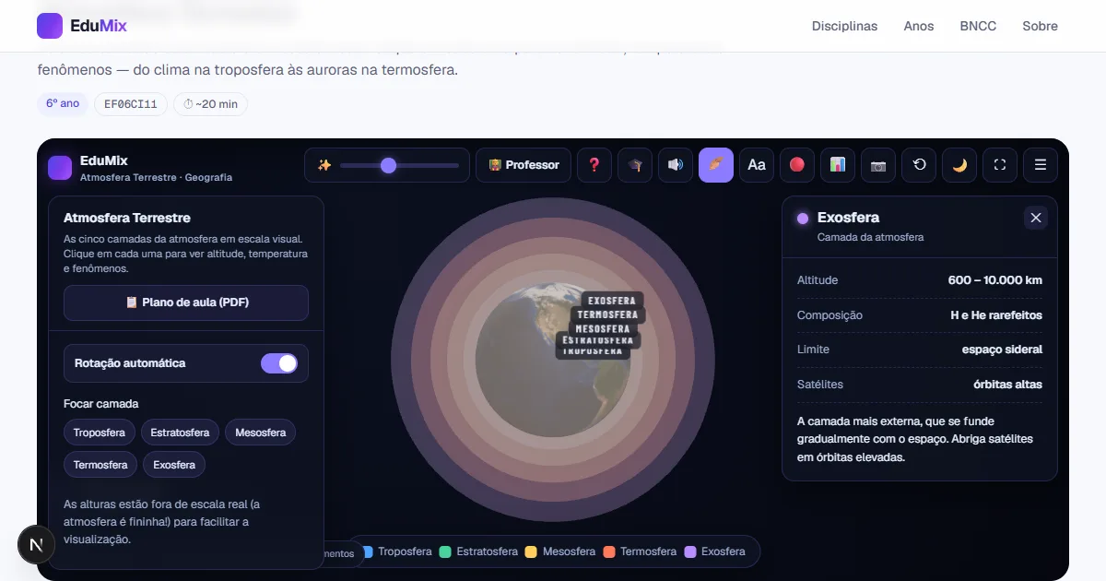Open BNCC in top navigation

(x=978, y=26)
